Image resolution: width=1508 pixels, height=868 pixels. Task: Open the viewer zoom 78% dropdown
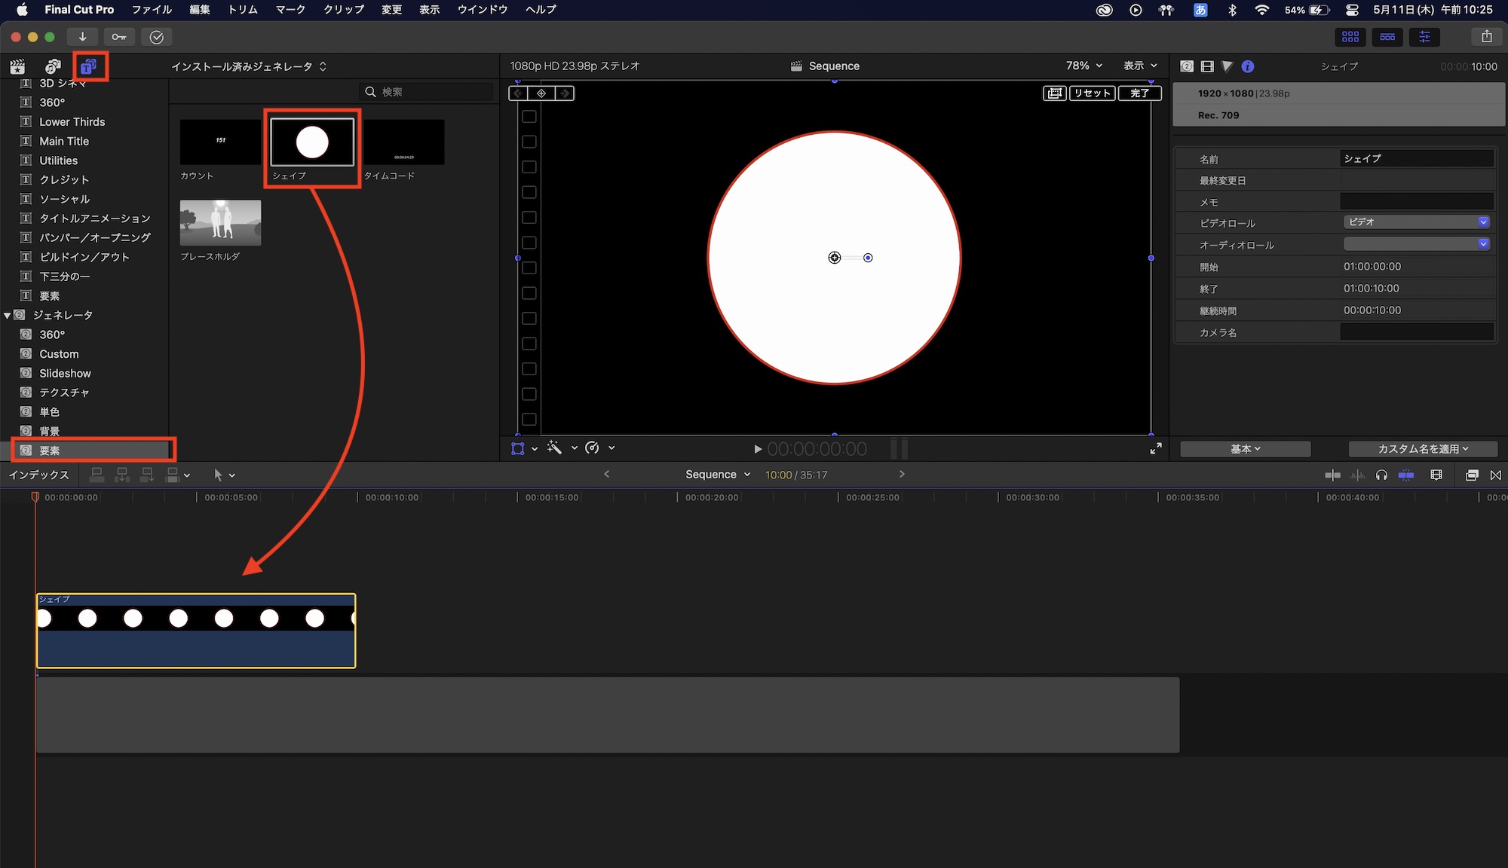pos(1084,66)
